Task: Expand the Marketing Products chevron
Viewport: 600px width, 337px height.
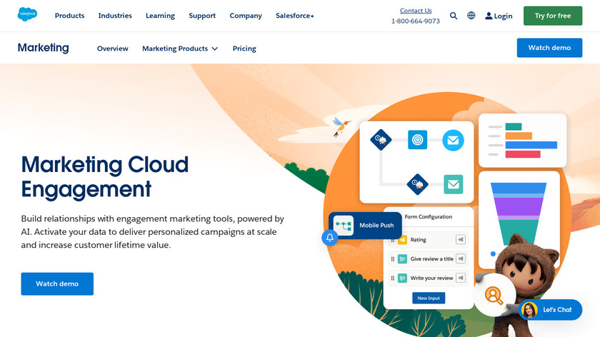Action: 215,49
